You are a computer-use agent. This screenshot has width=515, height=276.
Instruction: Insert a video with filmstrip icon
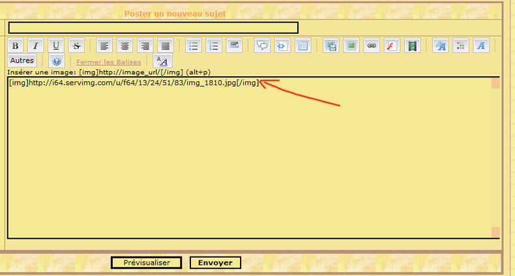pyautogui.click(x=412, y=46)
